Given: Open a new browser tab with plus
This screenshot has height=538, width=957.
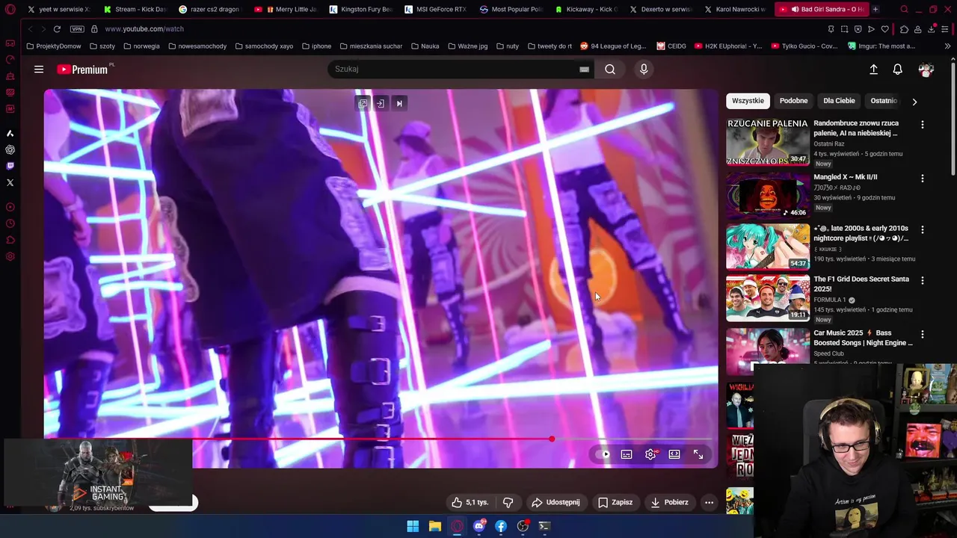Looking at the screenshot, I should 876,10.
